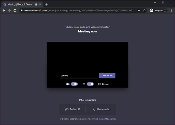Maximize the Chrome window
Image resolution: width=175 pixels, height=125 pixels.
[163, 2]
